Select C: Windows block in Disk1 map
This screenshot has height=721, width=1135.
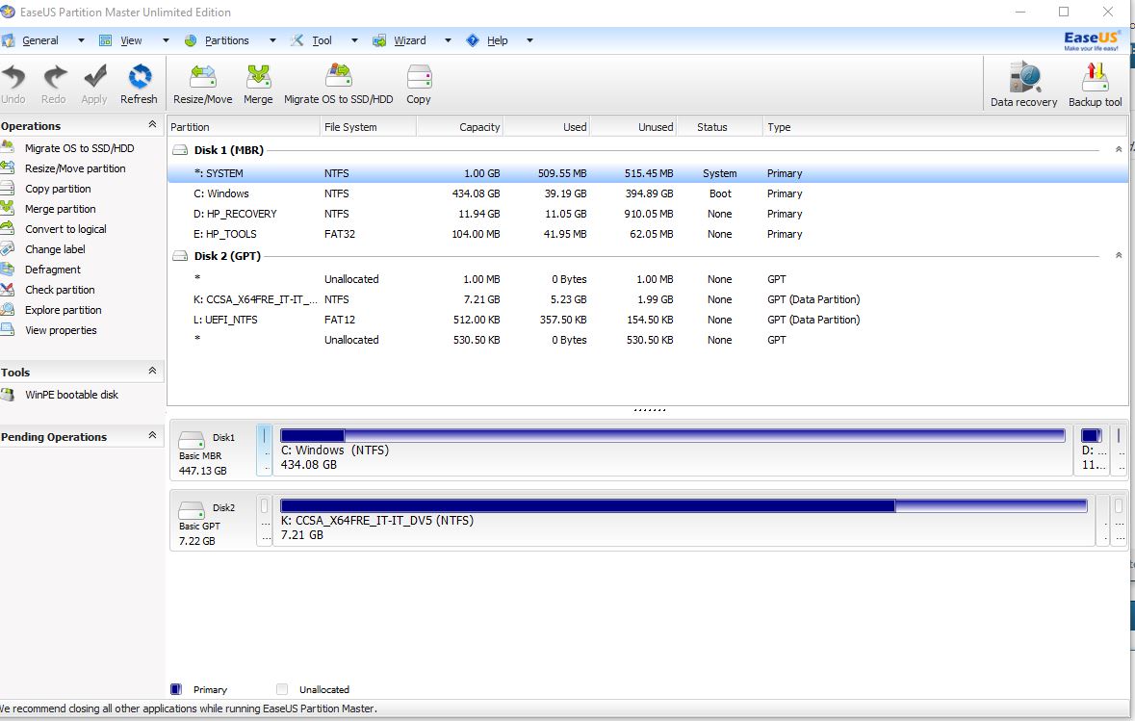[x=673, y=451]
